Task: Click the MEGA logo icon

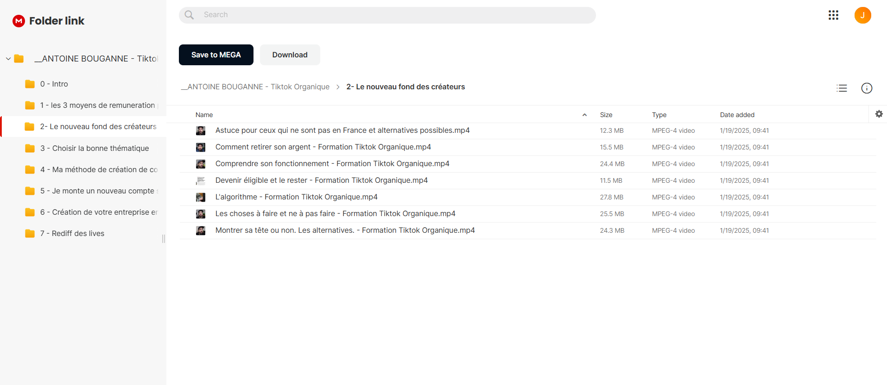Action: [x=19, y=21]
